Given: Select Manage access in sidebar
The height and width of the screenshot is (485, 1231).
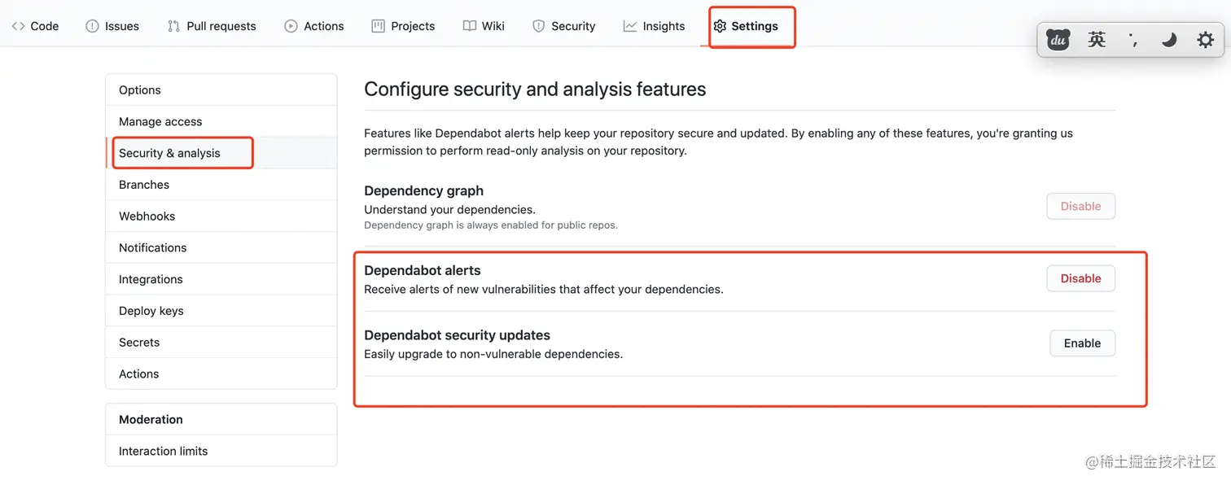Looking at the screenshot, I should (x=160, y=121).
